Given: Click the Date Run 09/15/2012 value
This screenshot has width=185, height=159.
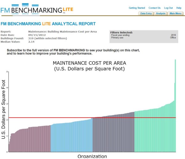Looking at the screenshot, I should pyautogui.click(x=37, y=35).
